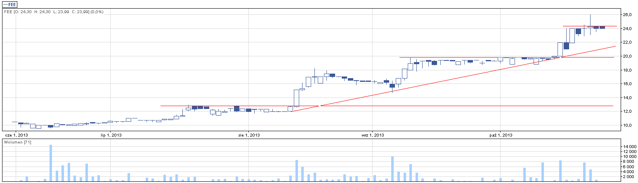Click the 12,0 price axis label
Screen dimensions: 638x183
coord(628,111)
